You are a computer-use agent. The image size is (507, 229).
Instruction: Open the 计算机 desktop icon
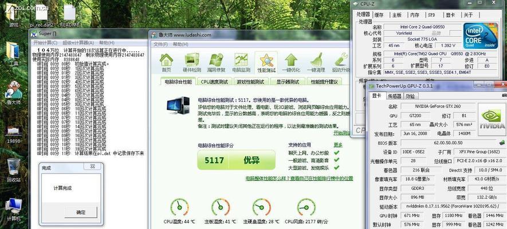(x=13, y=210)
